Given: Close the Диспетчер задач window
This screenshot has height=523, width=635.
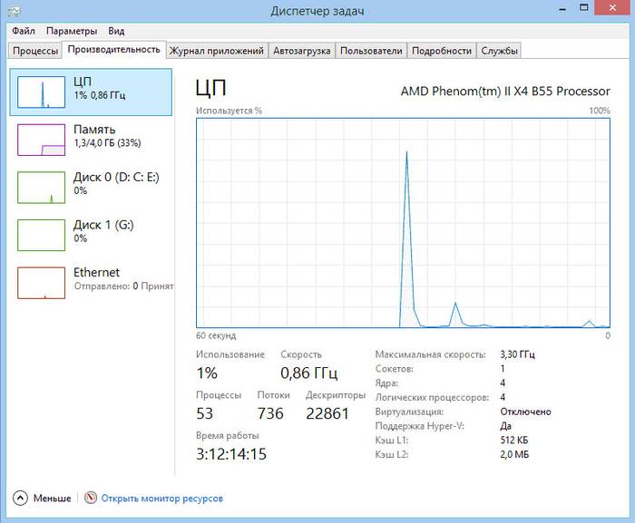Looking at the screenshot, I should [611, 10].
